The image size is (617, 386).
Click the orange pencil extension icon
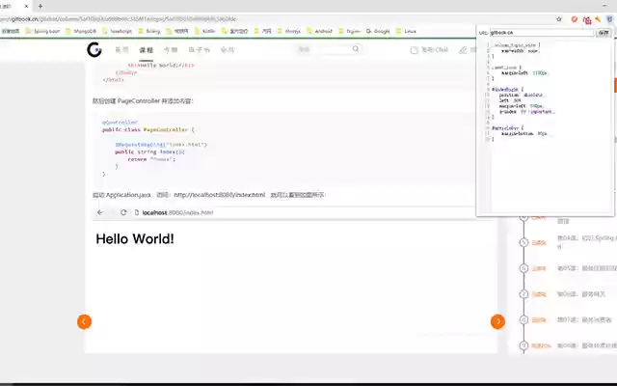click(598, 19)
